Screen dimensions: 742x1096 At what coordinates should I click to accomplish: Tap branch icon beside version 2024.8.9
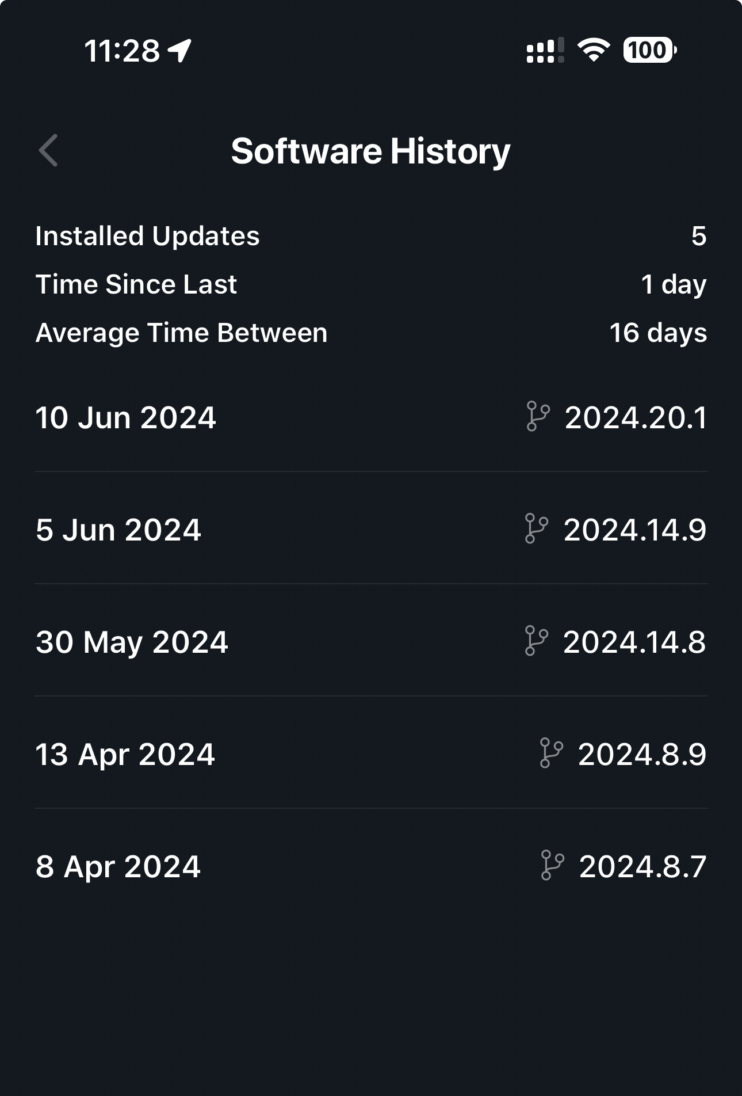point(551,753)
